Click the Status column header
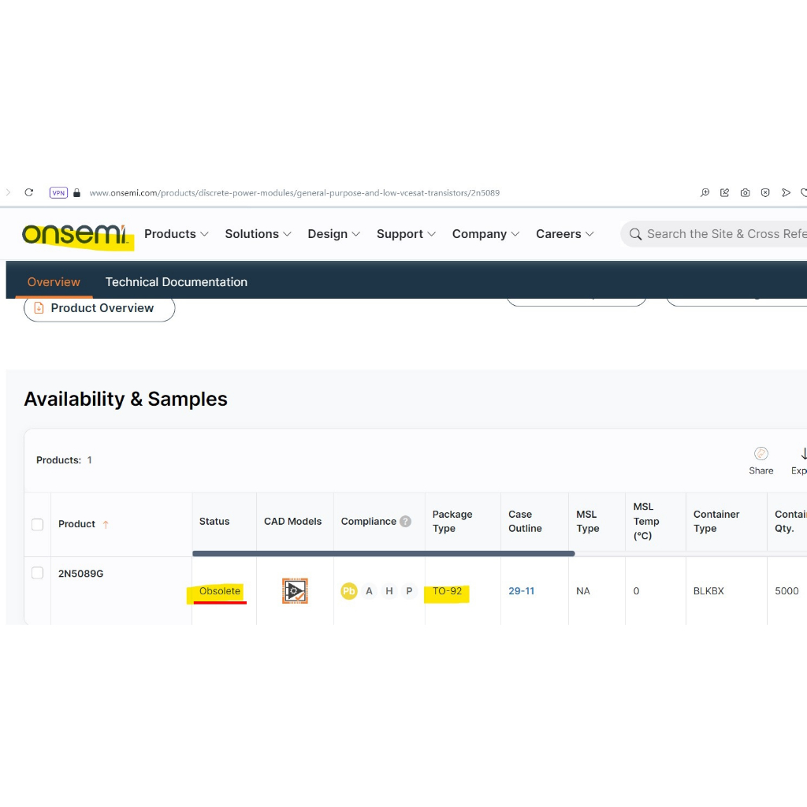807x807 pixels. pyautogui.click(x=214, y=522)
